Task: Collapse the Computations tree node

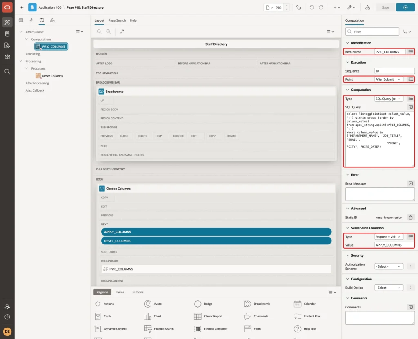Action: click(x=27, y=39)
